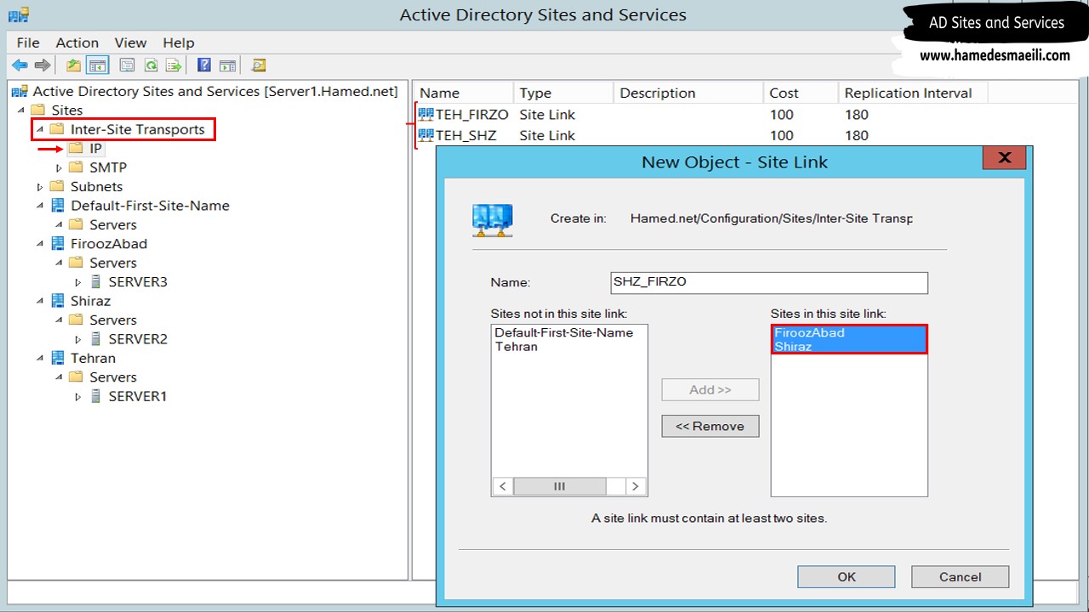Open the Action menu
This screenshot has height=612, width=1089.
(77, 42)
